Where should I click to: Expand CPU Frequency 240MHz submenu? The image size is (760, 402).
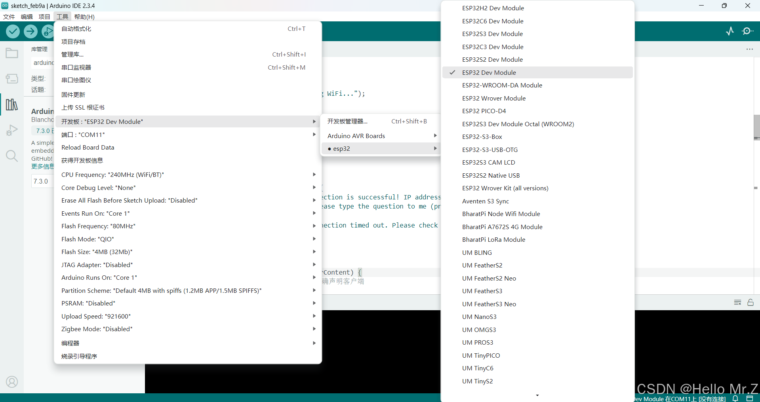coord(188,174)
